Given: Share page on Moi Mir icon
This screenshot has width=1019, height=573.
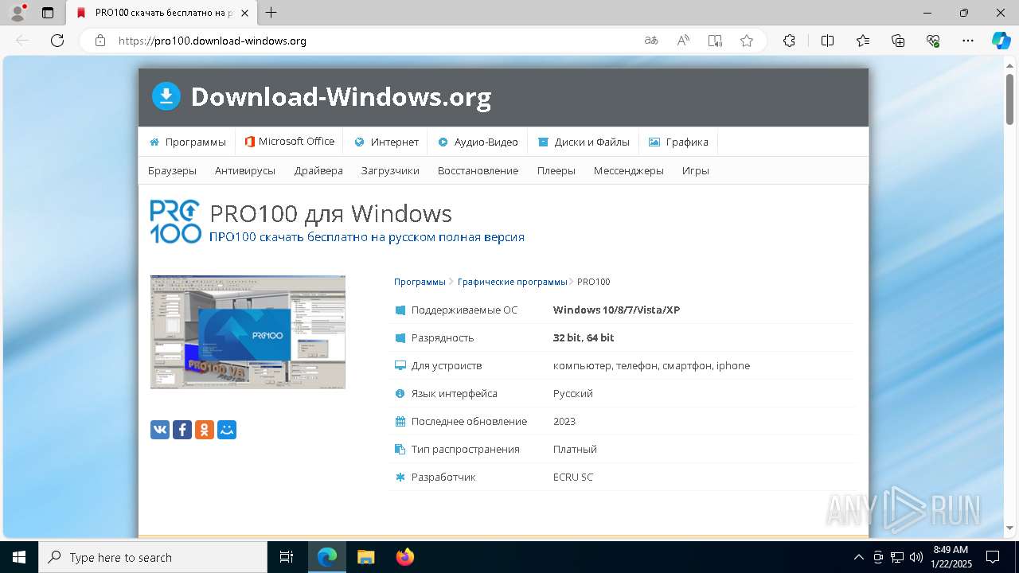Looking at the screenshot, I should (x=227, y=430).
